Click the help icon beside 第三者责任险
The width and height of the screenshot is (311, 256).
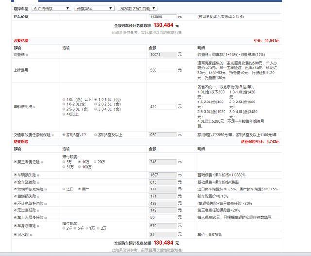tap(42, 162)
